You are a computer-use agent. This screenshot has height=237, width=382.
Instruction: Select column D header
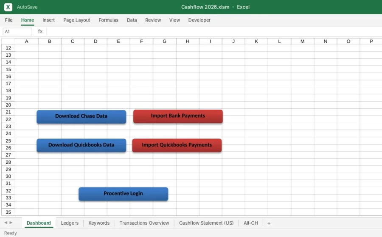(95, 41)
